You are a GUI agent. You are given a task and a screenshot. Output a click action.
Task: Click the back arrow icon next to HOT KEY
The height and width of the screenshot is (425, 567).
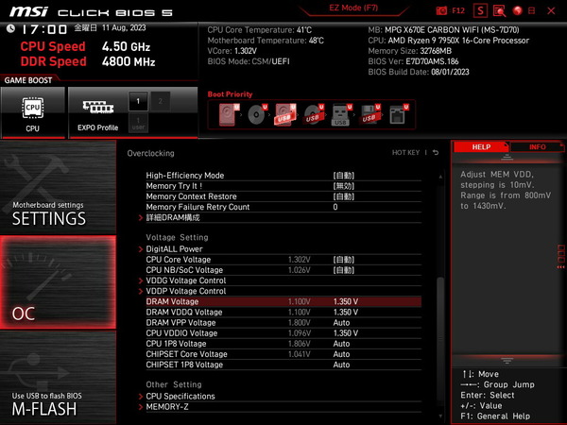(x=436, y=152)
